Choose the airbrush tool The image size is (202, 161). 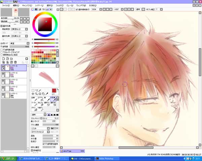41,99
